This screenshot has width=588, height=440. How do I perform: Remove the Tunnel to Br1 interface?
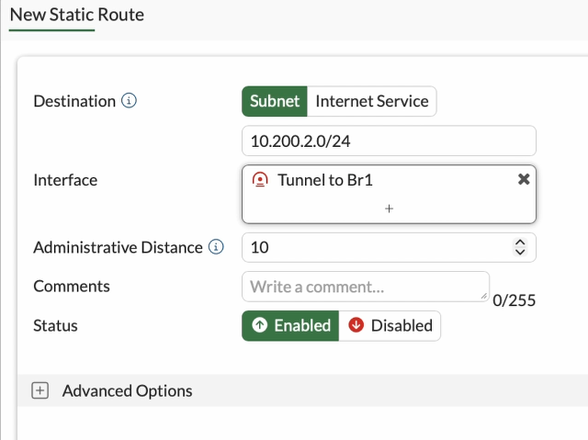coord(524,179)
